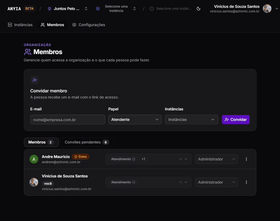
Task: Open the Configurações tab
Action: point(89,25)
